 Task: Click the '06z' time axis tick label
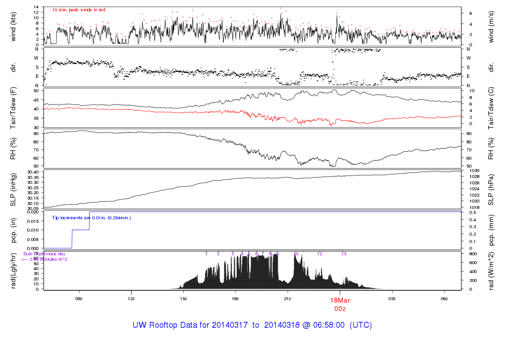pyautogui.click(x=444, y=299)
